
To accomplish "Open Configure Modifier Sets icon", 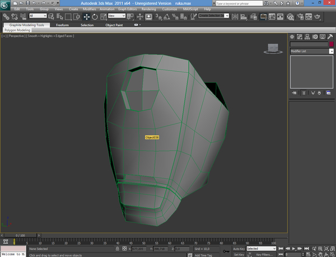I will (x=327, y=92).
